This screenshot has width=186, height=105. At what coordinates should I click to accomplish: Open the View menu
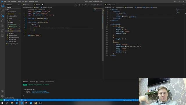pos(19,1)
